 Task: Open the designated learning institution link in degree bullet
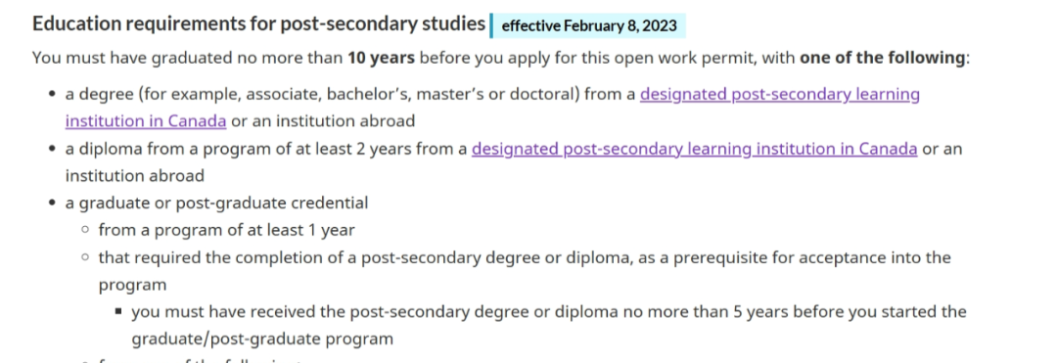point(779,94)
